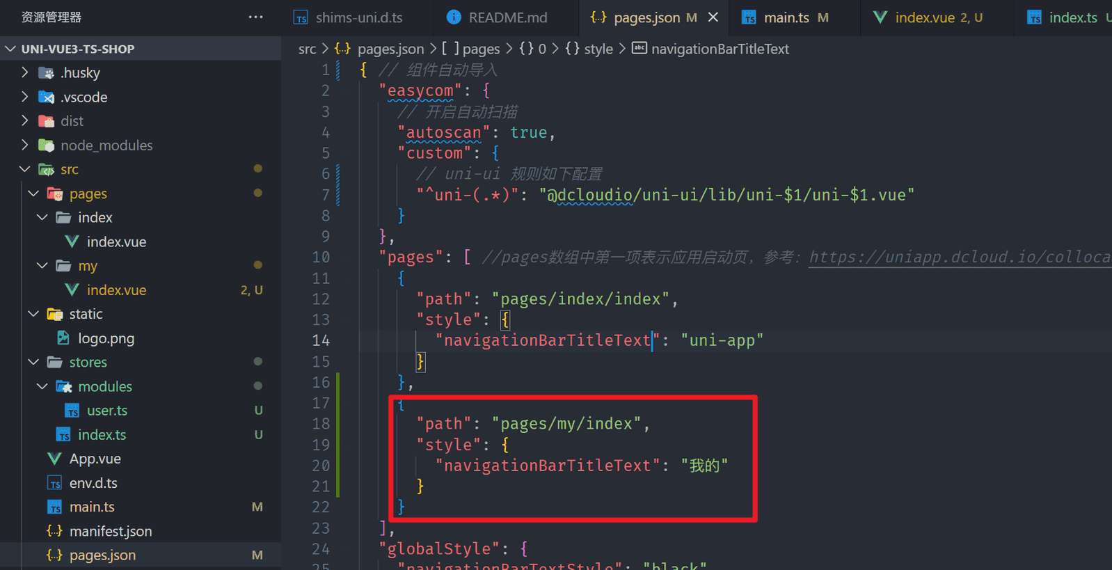Click line number 17 in the gutter
This screenshot has width=1112, height=570.
321,403
